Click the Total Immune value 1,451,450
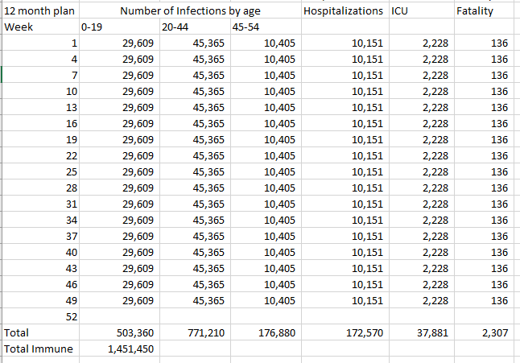Image resolution: width=520 pixels, height=363 pixels. (x=130, y=349)
